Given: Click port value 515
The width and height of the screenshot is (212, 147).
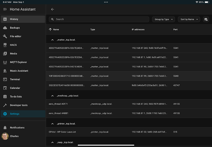Looking at the screenshot, I should (x=175, y=132).
